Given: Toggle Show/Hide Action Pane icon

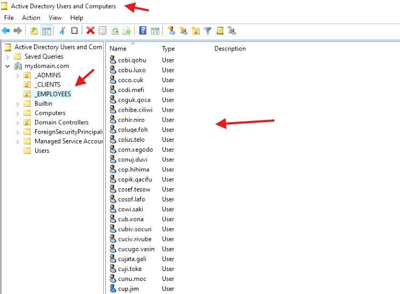Looking at the screenshot, I should click(x=155, y=31).
